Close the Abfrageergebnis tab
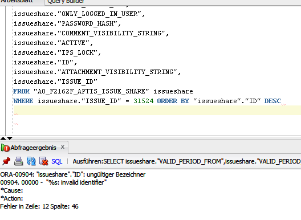This screenshot has height=220, width=301. click(x=63, y=147)
